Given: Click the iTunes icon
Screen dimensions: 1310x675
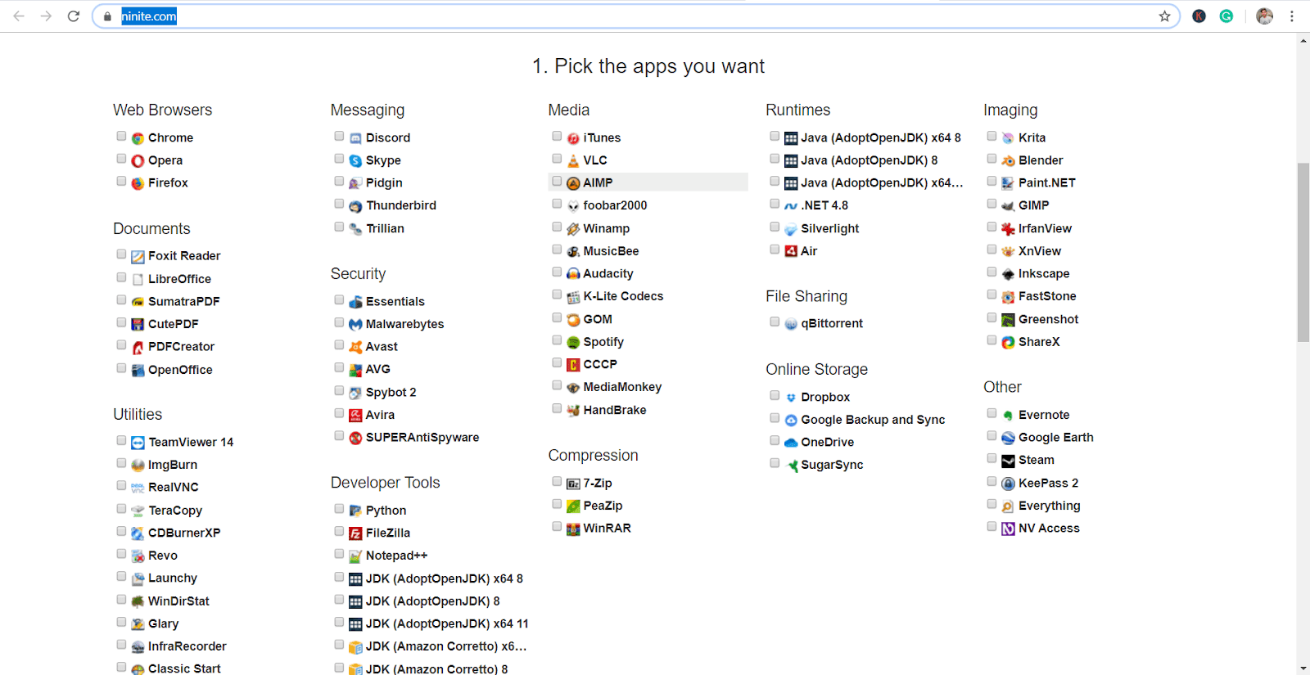Looking at the screenshot, I should click(573, 138).
